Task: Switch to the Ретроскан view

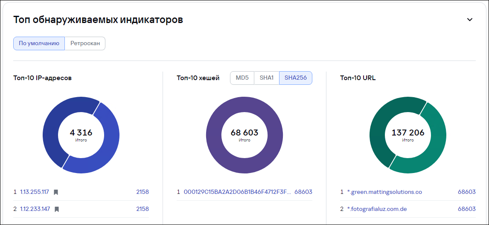Action: 85,43
